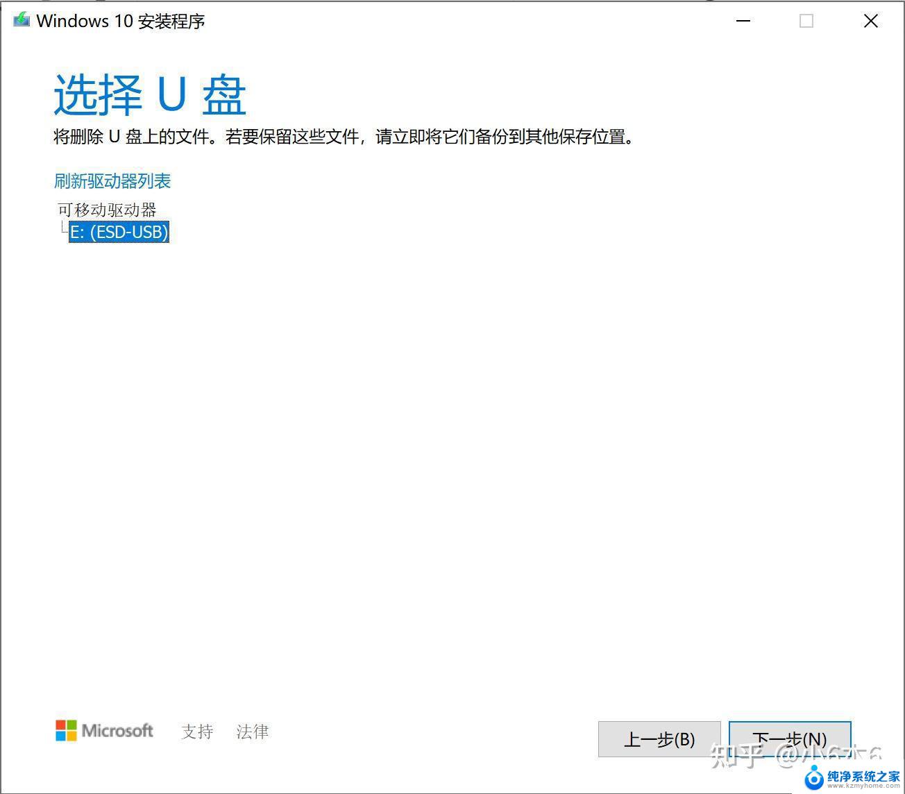The width and height of the screenshot is (905, 794).
Task: Select the 可移动驱动器 tree node
Action: pos(107,210)
